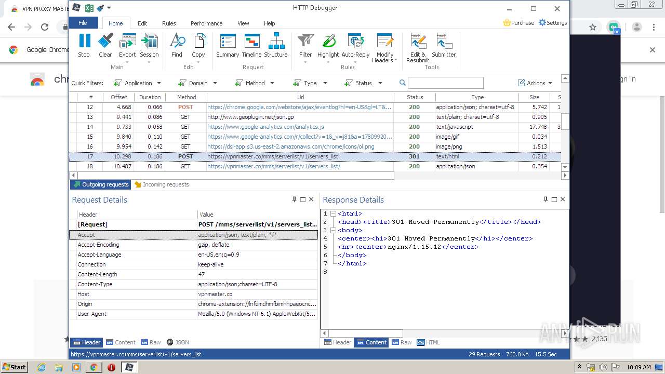The height and width of the screenshot is (374, 665).
Task: Click the request list horizontal scrollbar
Action: pos(236,176)
